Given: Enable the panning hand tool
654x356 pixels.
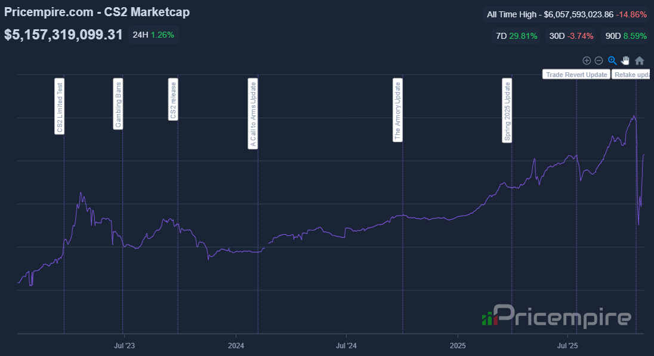Looking at the screenshot, I should coord(625,60).
